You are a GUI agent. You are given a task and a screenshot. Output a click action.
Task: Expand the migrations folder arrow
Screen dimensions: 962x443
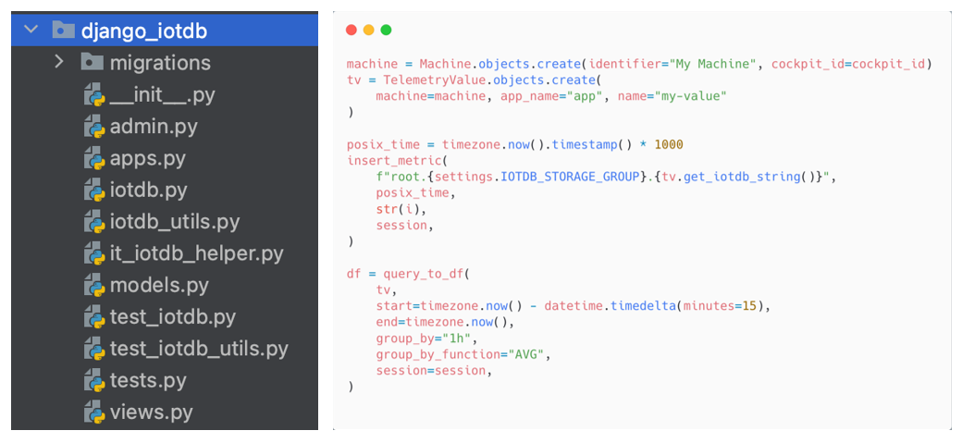point(59,62)
